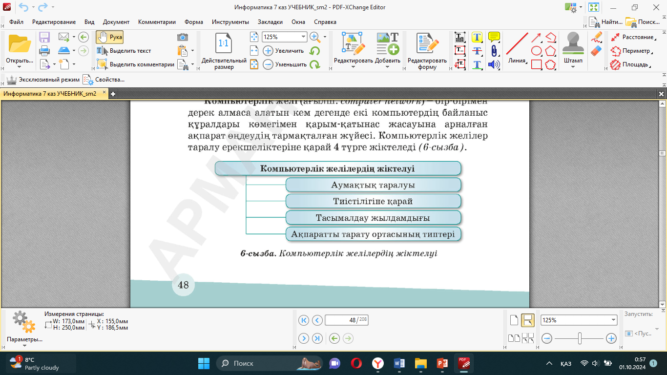Open Opera browser from the taskbar
Screen dimensions: 667x375
point(356,363)
